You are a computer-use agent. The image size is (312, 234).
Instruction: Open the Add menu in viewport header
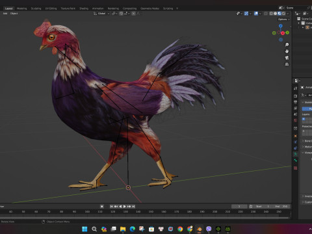click(5, 14)
